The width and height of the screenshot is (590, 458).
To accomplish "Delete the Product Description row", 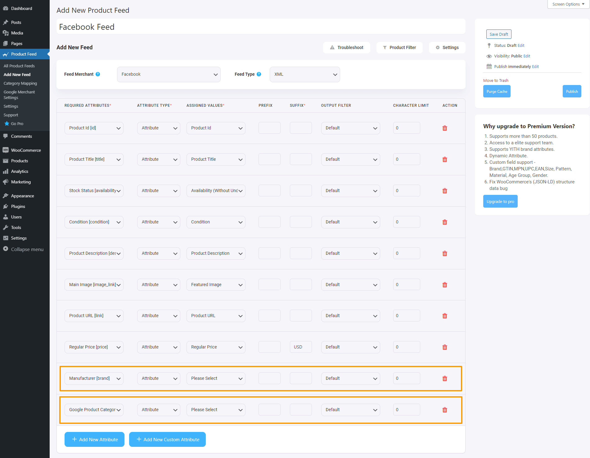I will (x=445, y=254).
